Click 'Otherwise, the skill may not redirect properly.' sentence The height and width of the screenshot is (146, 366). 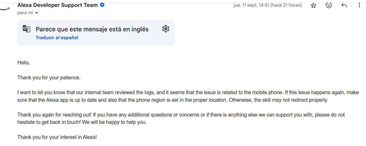pos(278,100)
